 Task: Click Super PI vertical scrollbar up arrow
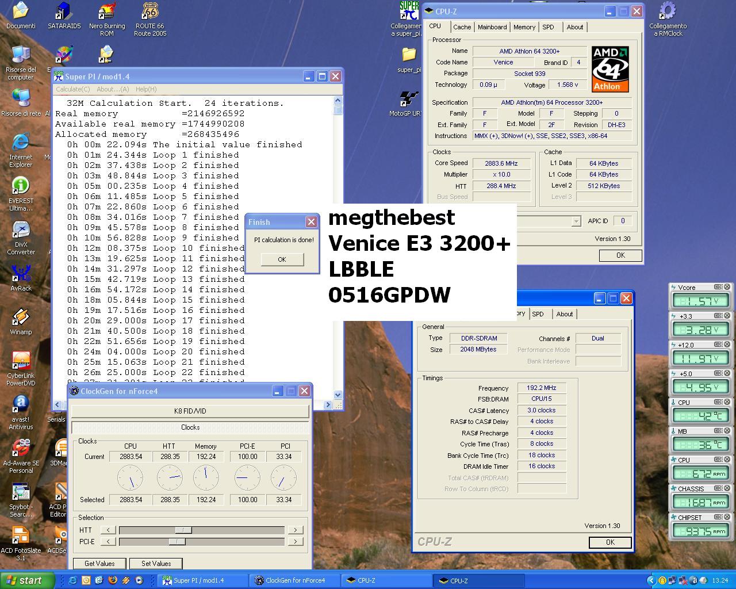coord(338,101)
